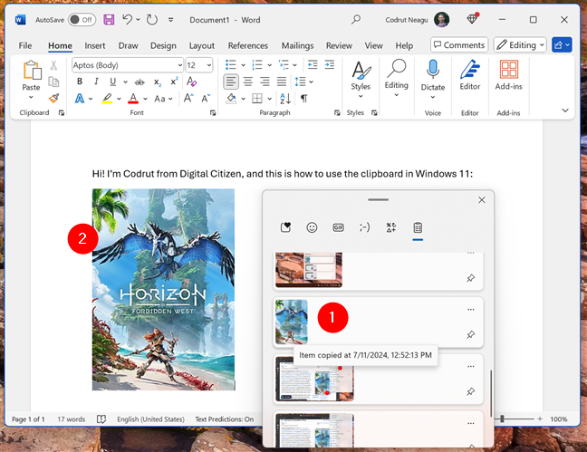The width and height of the screenshot is (587, 452).
Task: Open the symbols tab in panel
Action: point(391,227)
